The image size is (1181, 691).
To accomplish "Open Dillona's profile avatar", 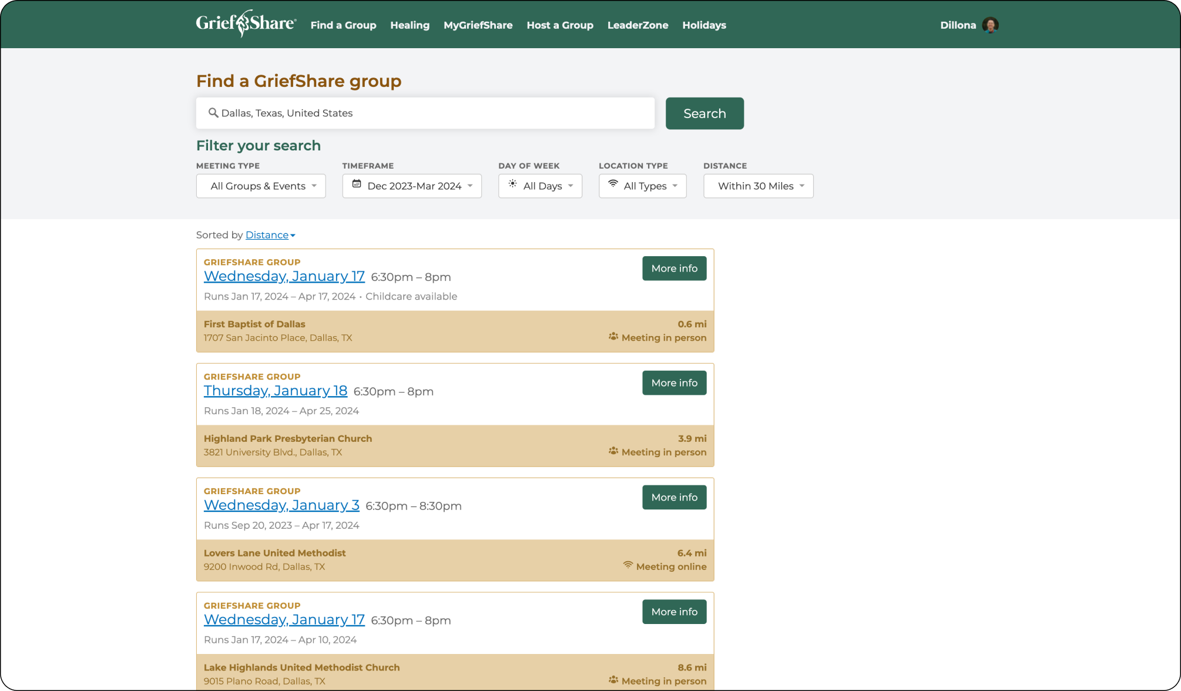I will coord(990,25).
